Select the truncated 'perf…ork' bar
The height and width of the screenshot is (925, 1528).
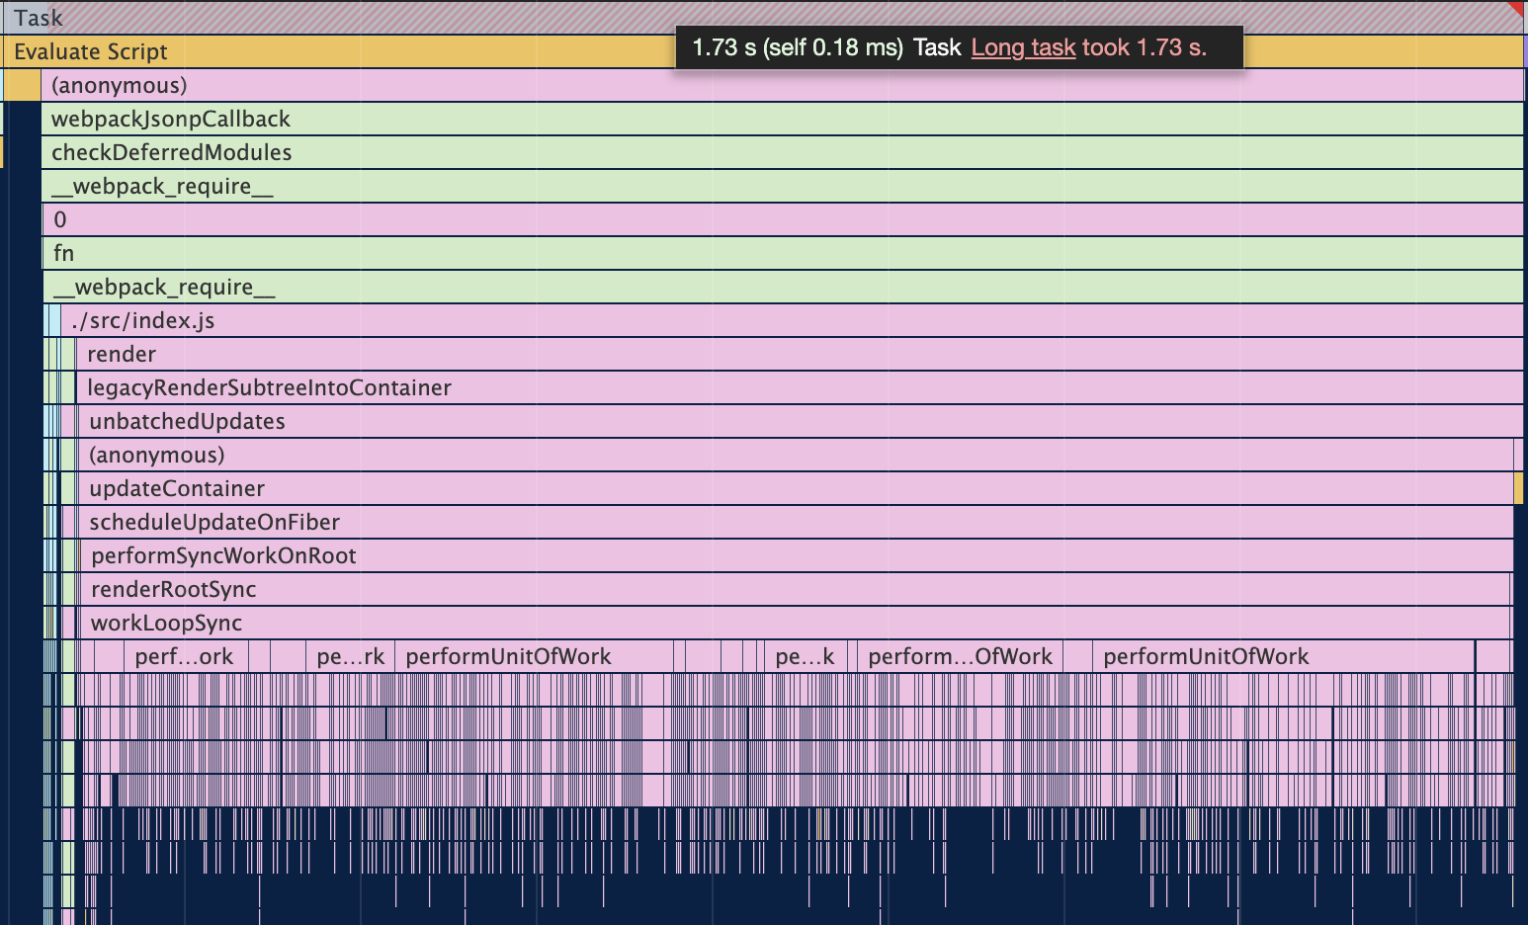click(186, 656)
